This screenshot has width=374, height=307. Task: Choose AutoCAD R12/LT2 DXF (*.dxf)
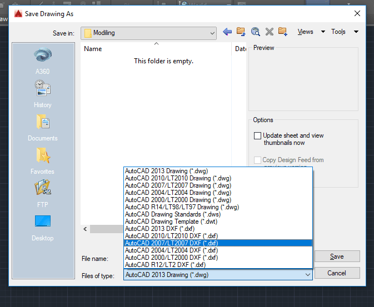point(218,265)
